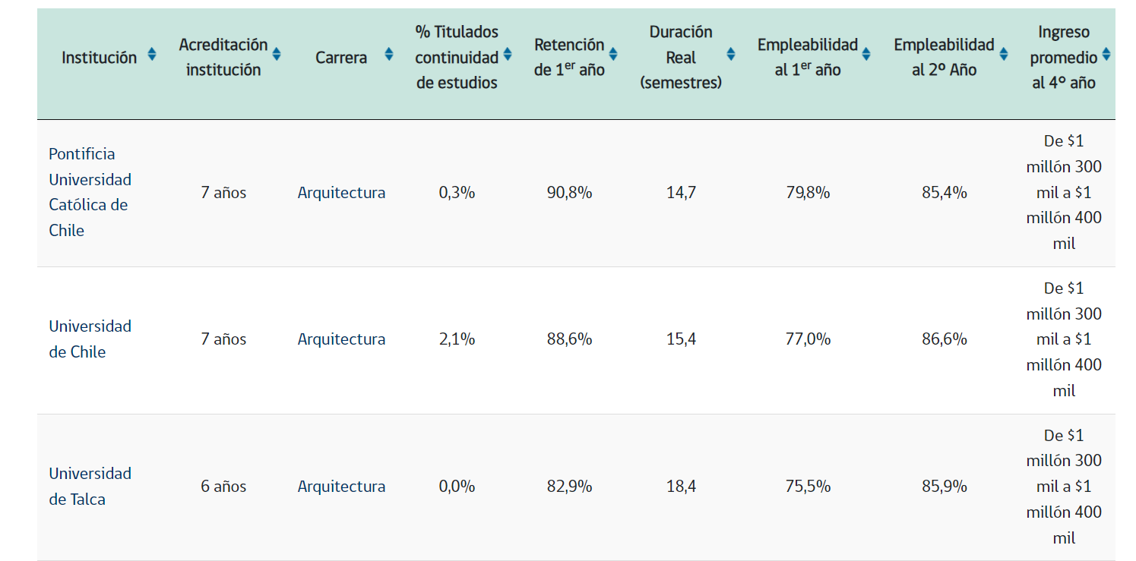This screenshot has height=561, width=1136.
Task: Click 7 años accreditation for Católica row
Action: pos(223,193)
